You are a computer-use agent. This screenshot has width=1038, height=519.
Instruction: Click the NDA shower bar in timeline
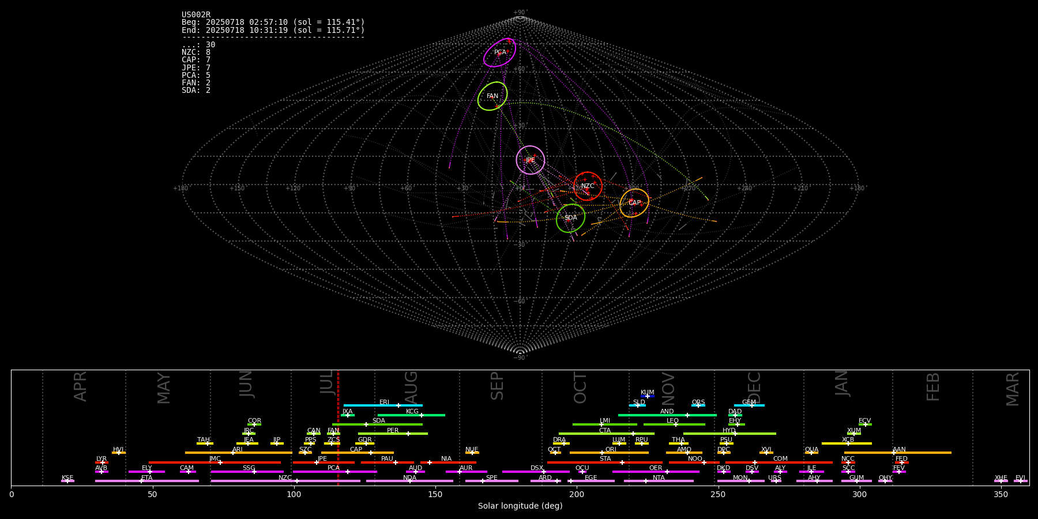point(409,481)
